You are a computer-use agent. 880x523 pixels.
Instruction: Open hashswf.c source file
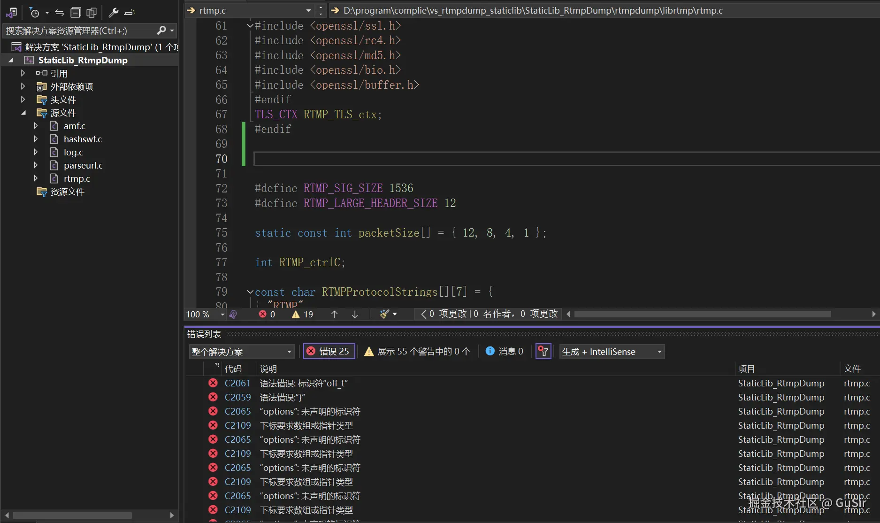(x=83, y=139)
